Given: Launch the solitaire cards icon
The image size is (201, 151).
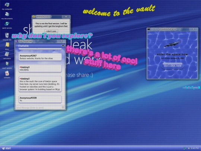Looking at the screenshot, I should [7, 73].
